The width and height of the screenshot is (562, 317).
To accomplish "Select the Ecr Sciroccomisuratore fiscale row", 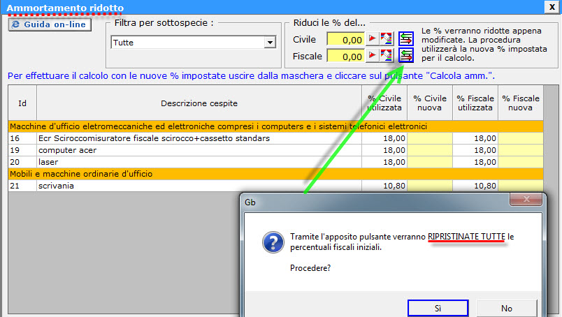I will [198, 138].
